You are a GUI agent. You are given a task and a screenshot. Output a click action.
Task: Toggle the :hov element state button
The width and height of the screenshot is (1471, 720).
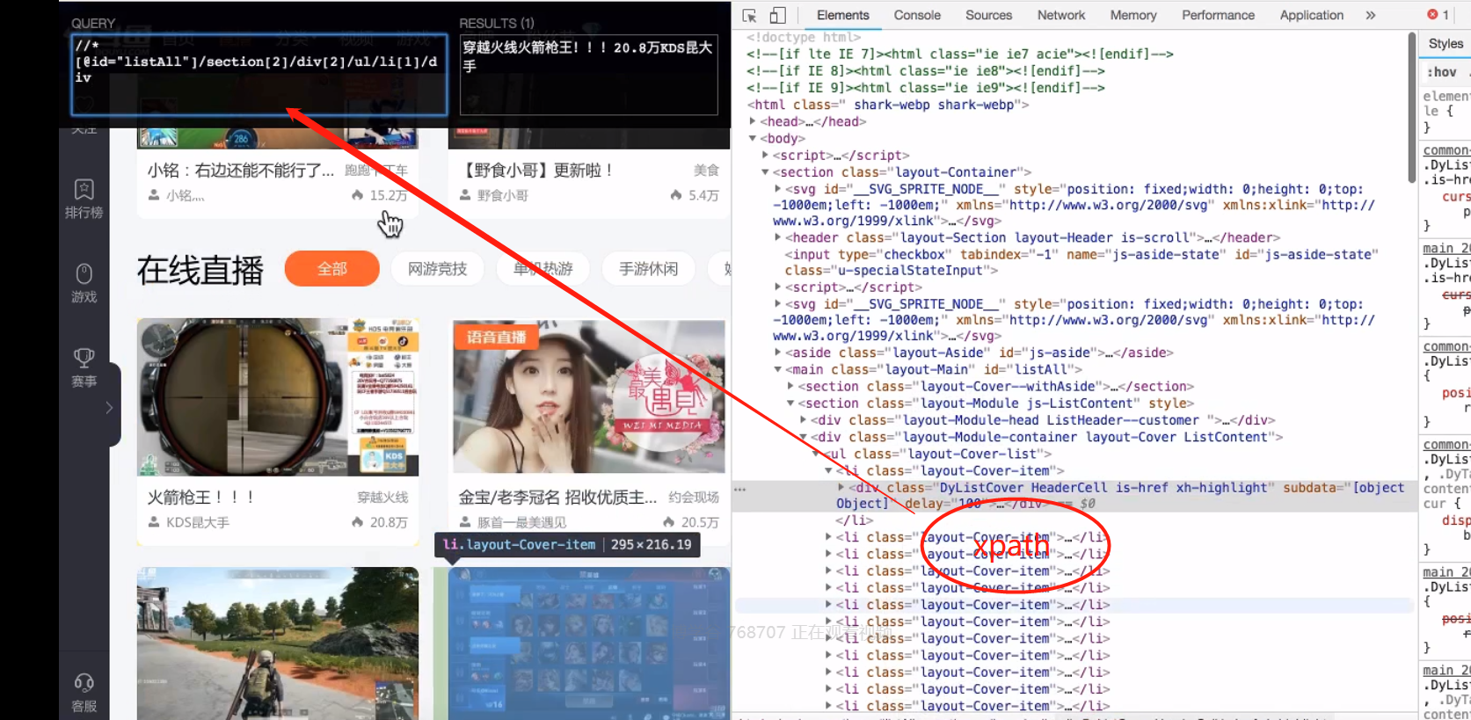1441,72
